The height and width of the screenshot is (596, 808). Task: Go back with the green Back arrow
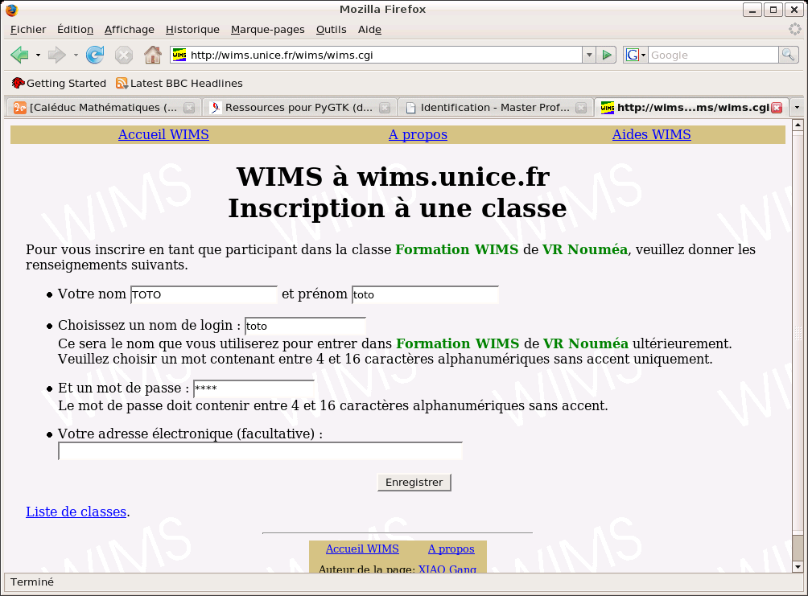point(19,55)
